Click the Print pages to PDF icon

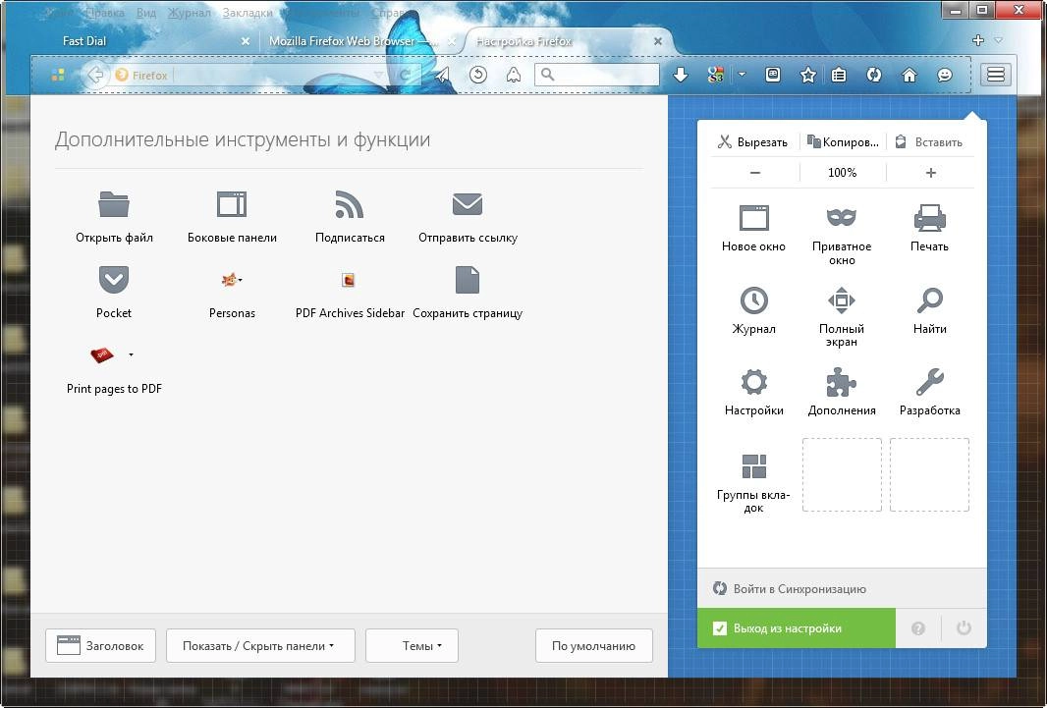point(102,355)
